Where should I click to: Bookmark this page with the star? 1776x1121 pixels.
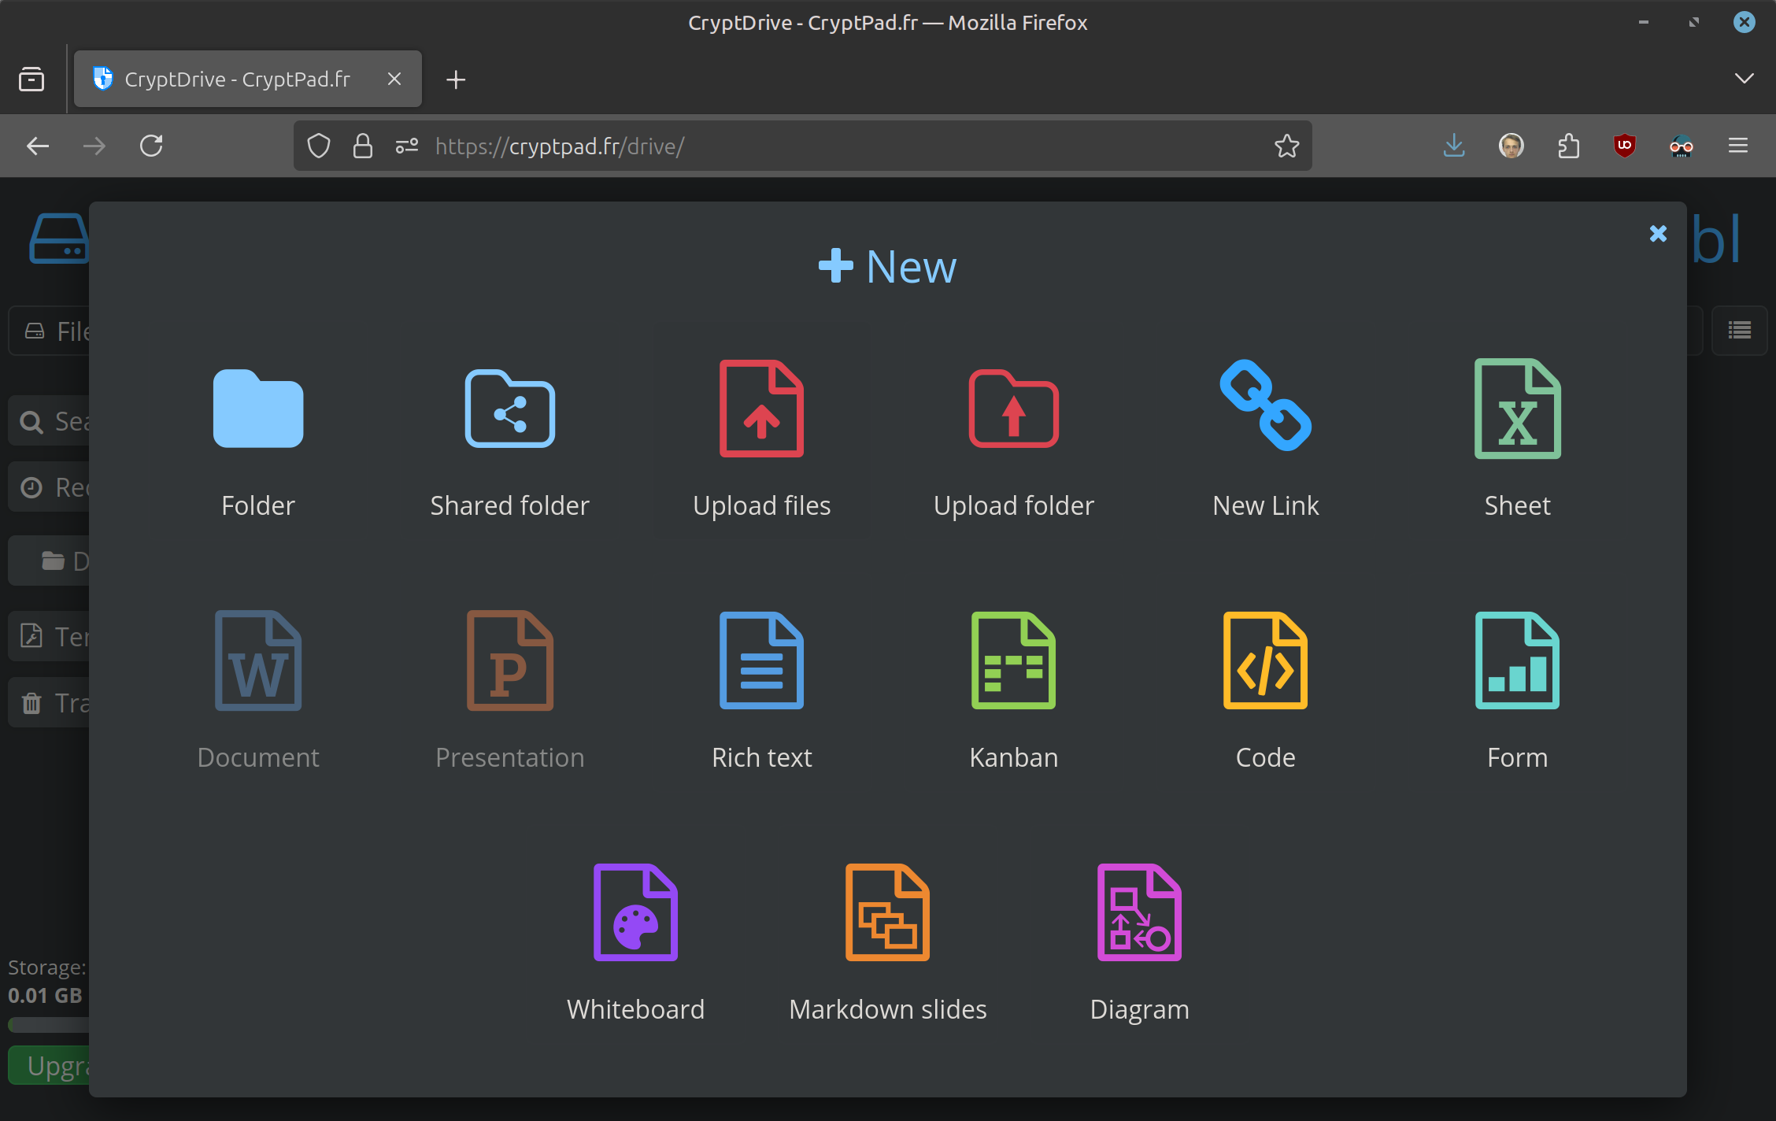1286,146
